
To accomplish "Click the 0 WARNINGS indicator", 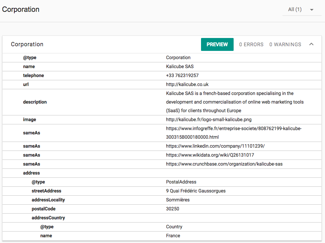I will tap(285, 44).
